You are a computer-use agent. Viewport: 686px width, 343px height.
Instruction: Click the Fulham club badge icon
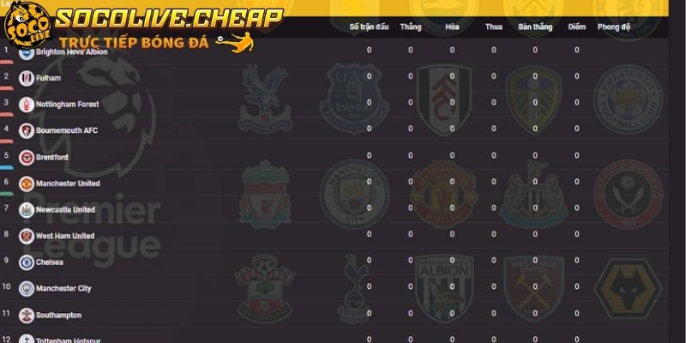pos(27,78)
